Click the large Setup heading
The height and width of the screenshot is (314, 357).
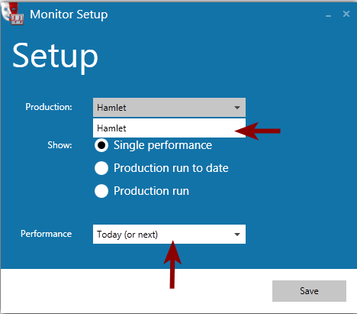click(55, 57)
